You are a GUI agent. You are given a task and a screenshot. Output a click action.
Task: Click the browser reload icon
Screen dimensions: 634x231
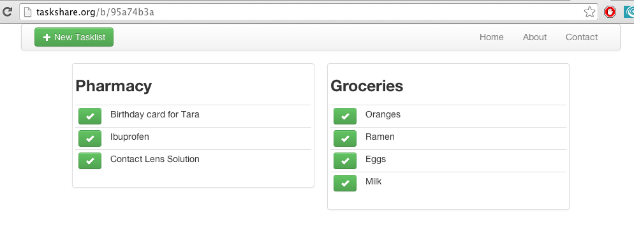[x=7, y=11]
